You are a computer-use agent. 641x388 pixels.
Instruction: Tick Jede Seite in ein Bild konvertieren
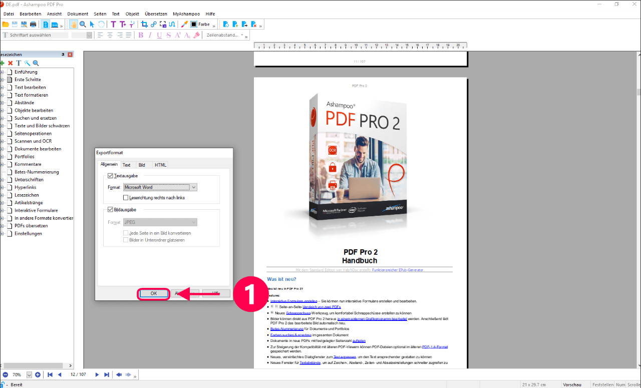coord(126,233)
